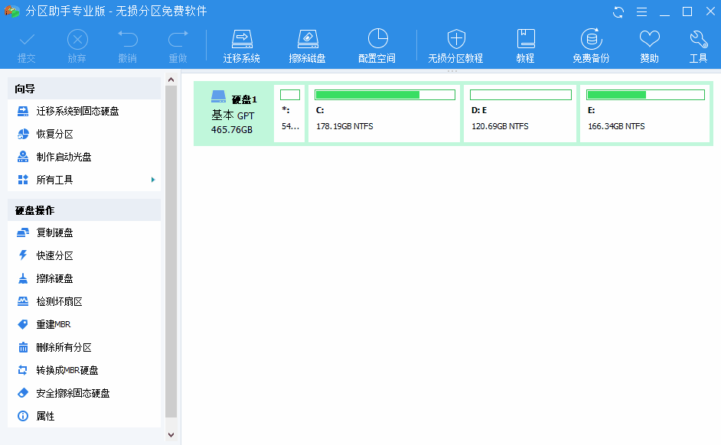Click the 撤销 (undo) toolbar icon

click(x=127, y=46)
